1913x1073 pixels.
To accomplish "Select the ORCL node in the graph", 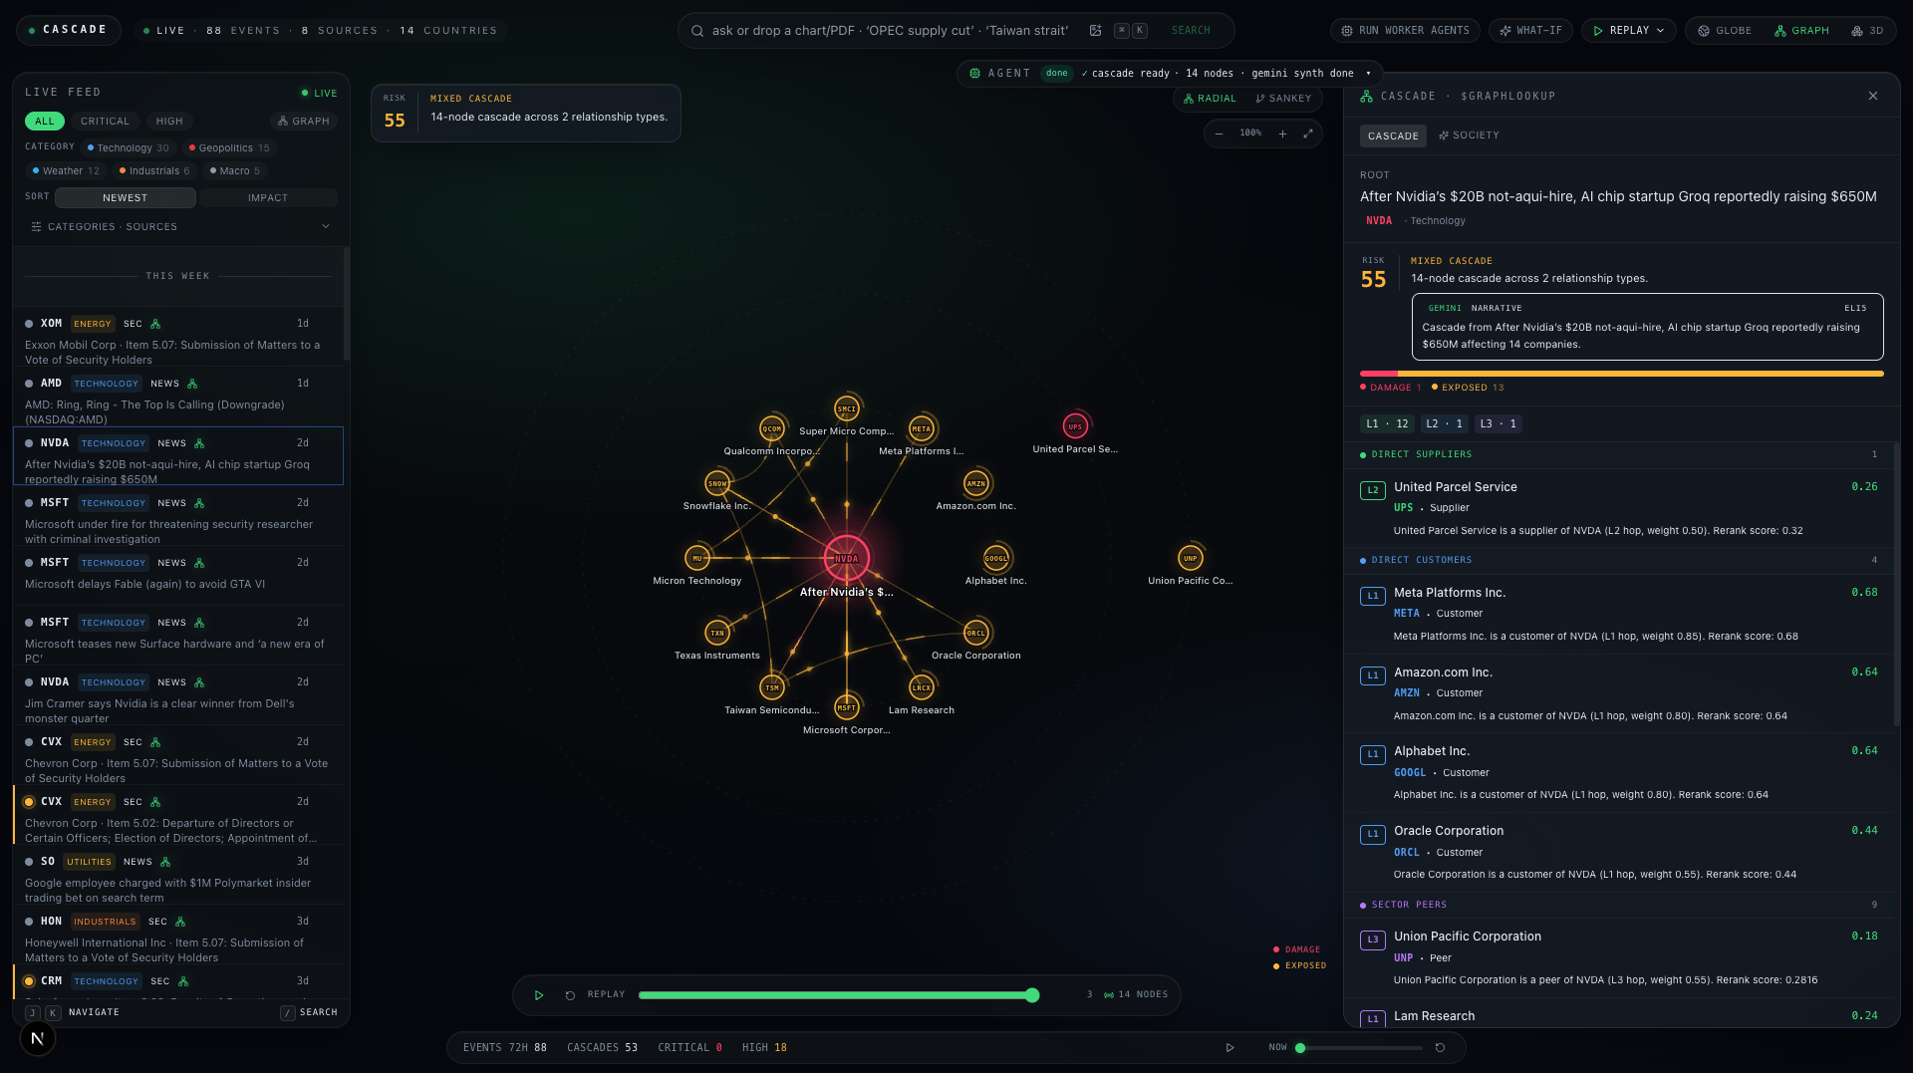I will (x=976, y=633).
